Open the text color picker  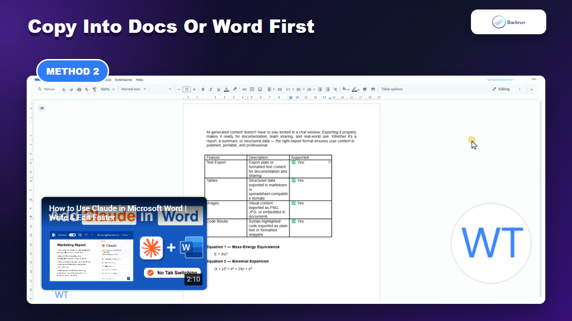pyautogui.click(x=226, y=89)
